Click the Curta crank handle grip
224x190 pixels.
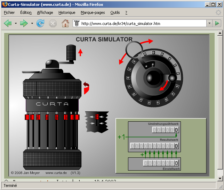(71, 53)
